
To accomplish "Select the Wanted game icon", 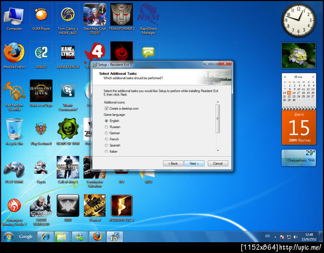I will (94, 208).
